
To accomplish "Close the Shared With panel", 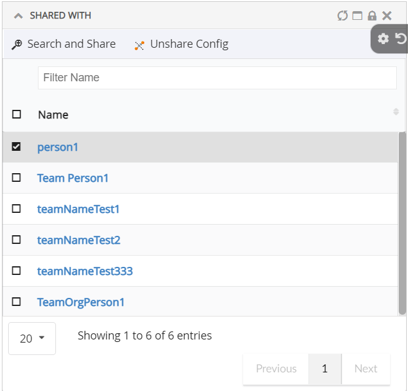I will coord(387,16).
